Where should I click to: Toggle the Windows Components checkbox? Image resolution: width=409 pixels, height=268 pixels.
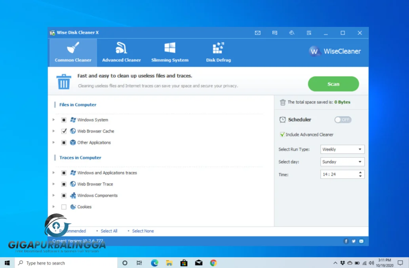[x=64, y=196]
